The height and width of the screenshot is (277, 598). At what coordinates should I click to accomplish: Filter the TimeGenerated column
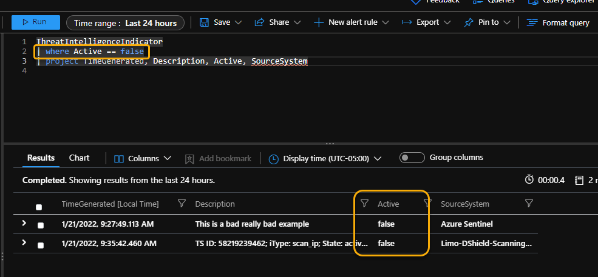(x=182, y=204)
